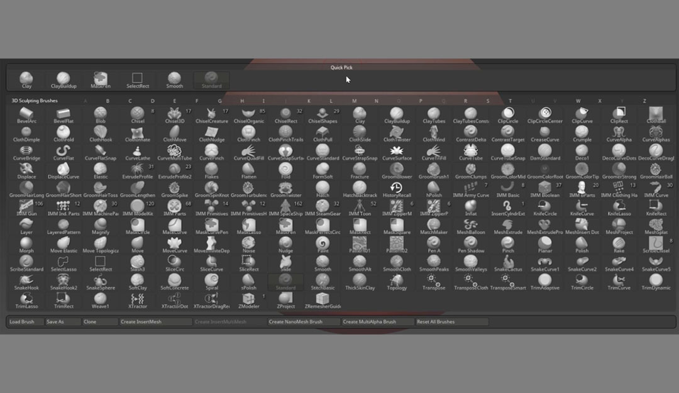
Task: Select the SliceCurve brush
Action: pyautogui.click(x=211, y=264)
